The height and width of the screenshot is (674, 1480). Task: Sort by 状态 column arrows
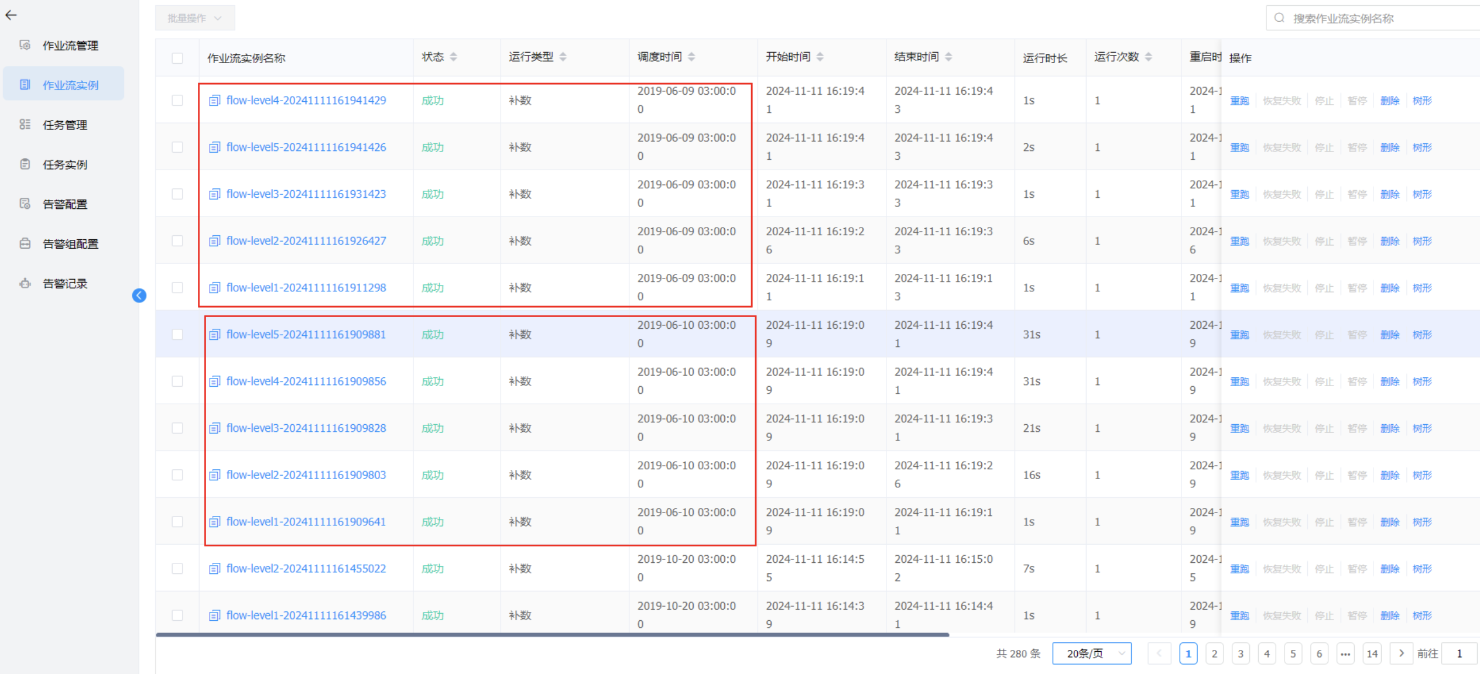point(454,57)
